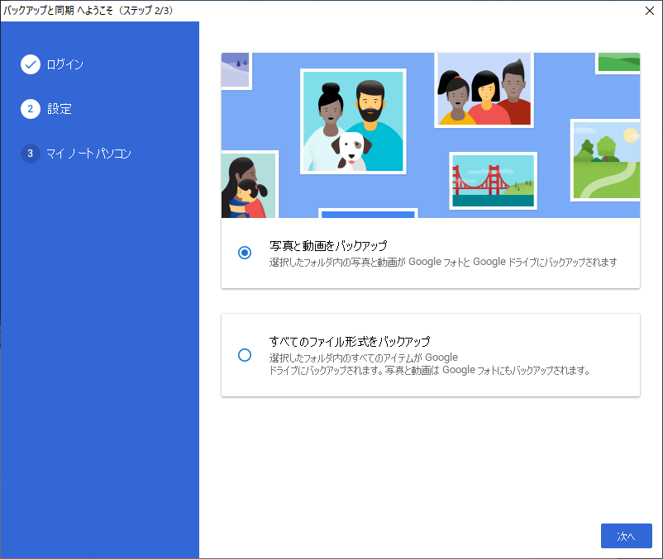
Task: Select the ログイン step label
Action: (x=64, y=64)
